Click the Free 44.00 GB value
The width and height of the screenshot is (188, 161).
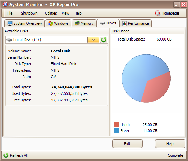[150, 131]
